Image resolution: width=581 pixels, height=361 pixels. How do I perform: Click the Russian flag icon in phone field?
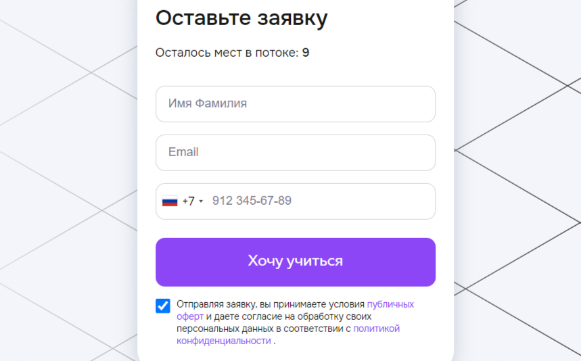point(170,201)
